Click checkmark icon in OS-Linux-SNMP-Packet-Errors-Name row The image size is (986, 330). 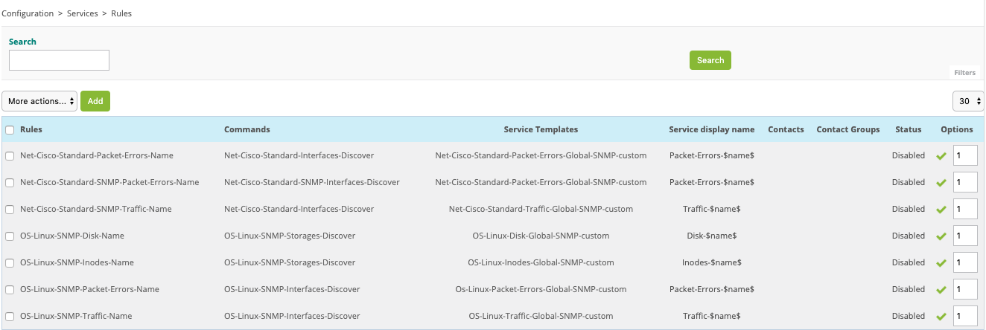[x=941, y=290]
